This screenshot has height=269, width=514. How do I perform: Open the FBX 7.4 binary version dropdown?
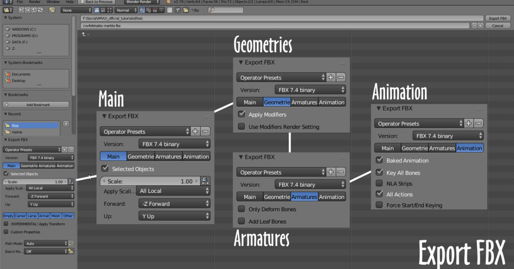click(x=174, y=144)
